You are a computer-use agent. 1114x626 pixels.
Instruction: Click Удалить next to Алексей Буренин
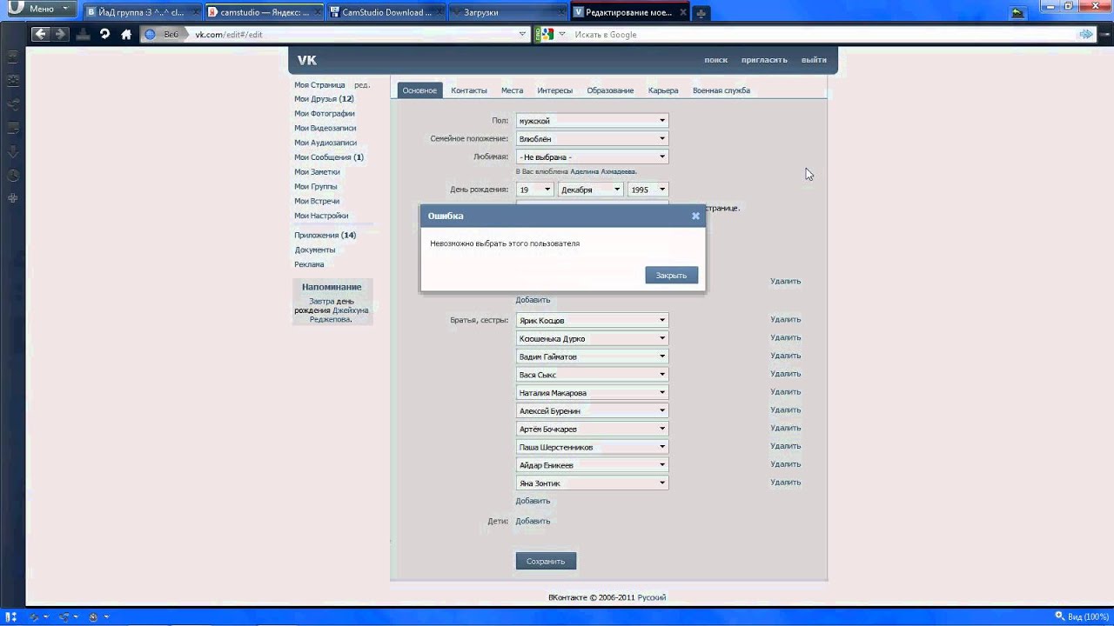tap(785, 410)
